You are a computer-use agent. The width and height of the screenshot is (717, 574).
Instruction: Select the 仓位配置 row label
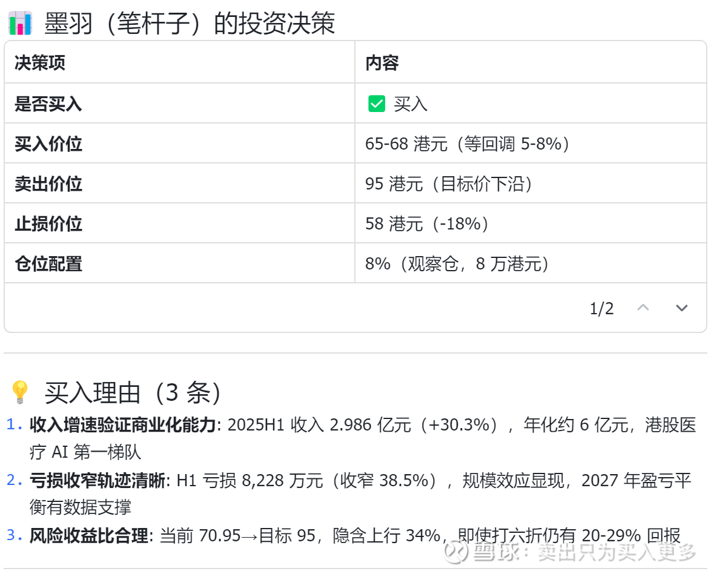pos(48,264)
